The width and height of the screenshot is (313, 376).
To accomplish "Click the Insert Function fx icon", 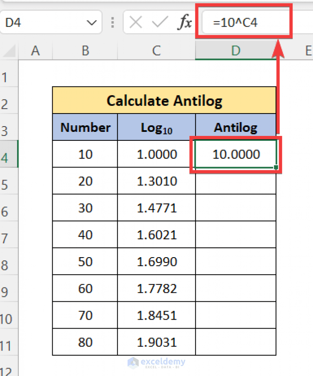I will tap(185, 22).
